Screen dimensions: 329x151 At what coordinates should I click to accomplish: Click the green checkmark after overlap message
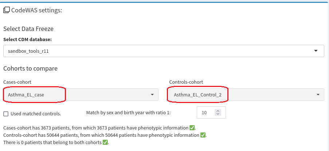pyautogui.click(x=105, y=142)
